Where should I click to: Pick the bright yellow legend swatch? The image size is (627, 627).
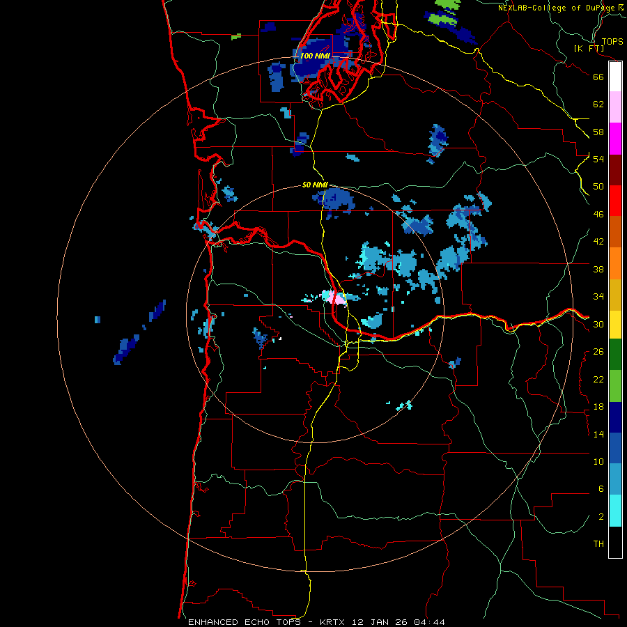(615, 325)
